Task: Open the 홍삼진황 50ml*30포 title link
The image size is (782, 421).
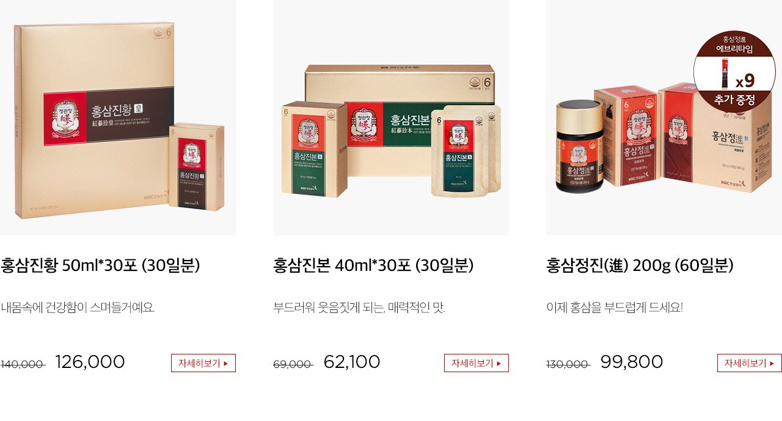Action: (100, 266)
